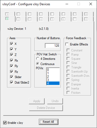Select 4 Directions POV mode
Screen dimensions: 97x128
pyautogui.click(x=38, y=59)
